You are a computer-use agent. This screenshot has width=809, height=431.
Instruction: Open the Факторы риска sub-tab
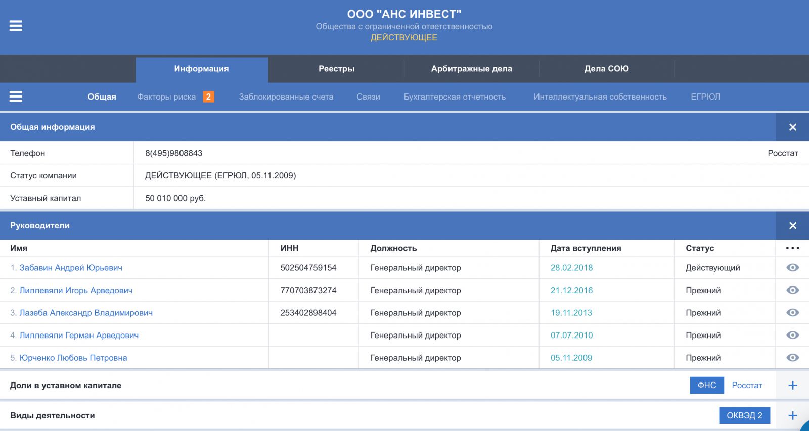point(166,97)
